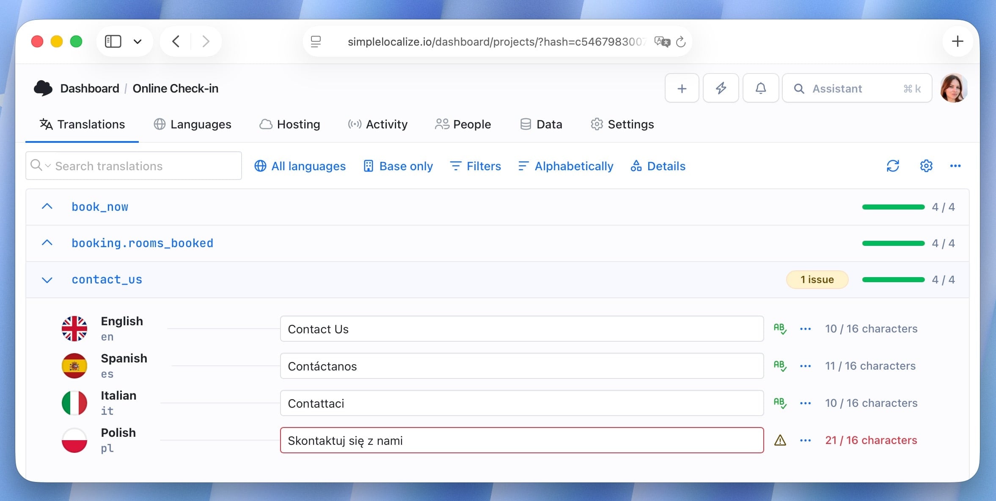Switch to the Languages tab
This screenshot has height=501, width=996.
[x=193, y=124]
